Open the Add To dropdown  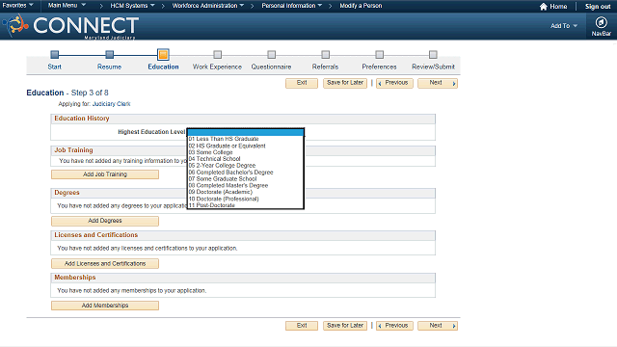(564, 26)
